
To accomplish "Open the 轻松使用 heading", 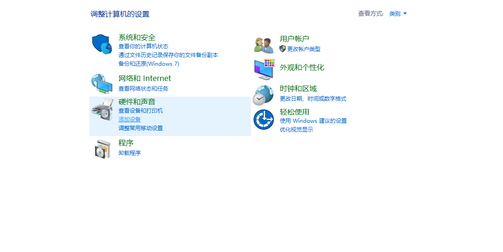I will (x=295, y=112).
